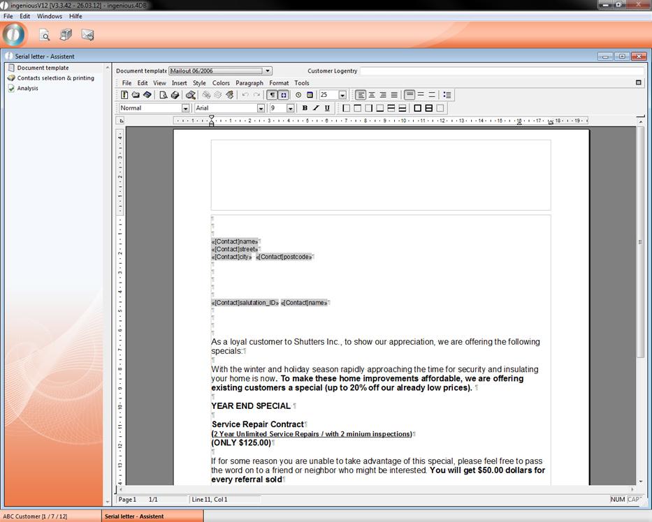
Task: Open the Document template dropdown
Action: click(268, 70)
